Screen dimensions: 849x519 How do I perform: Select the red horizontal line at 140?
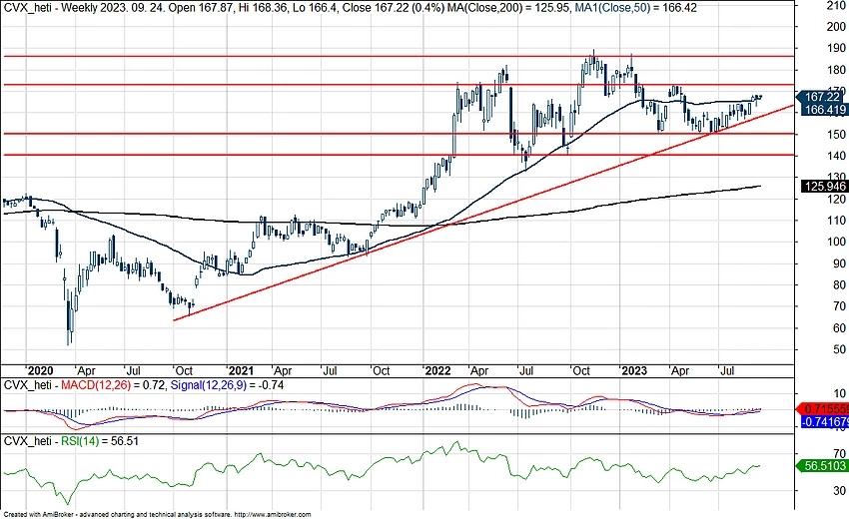click(300, 155)
